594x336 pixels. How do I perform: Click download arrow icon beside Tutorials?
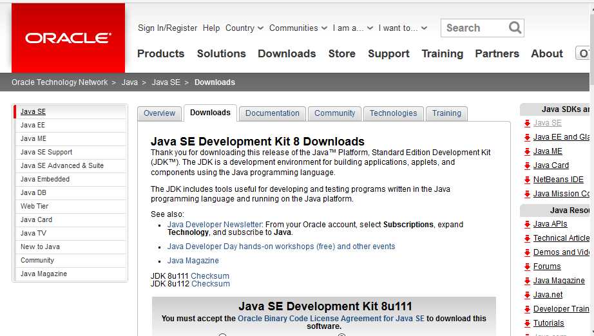tap(527, 324)
